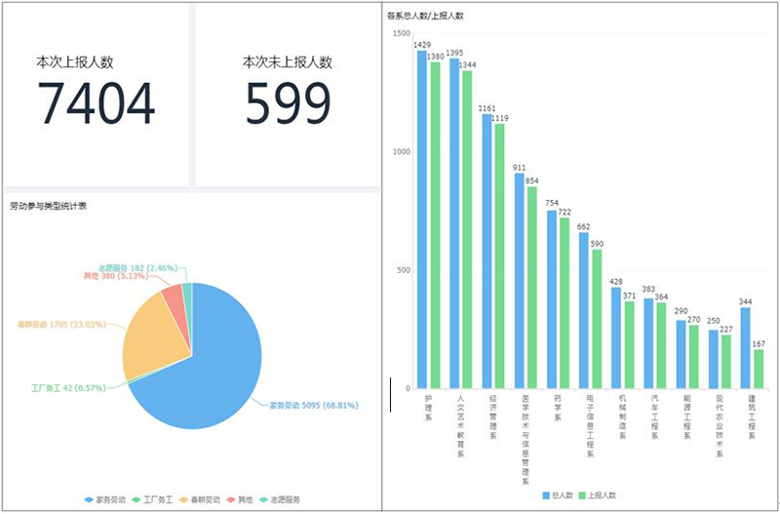This screenshot has width=780, height=514.
Task: Click the 本次未上报人数 599 card
Action: coord(287,95)
